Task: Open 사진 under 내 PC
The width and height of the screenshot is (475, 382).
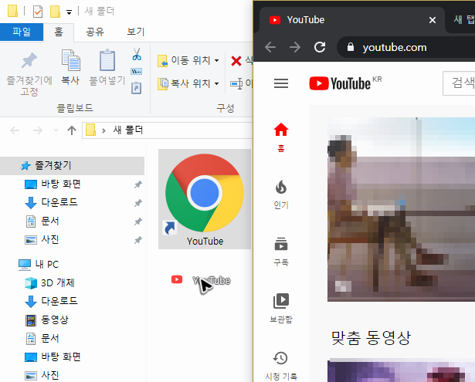Action: [50, 375]
